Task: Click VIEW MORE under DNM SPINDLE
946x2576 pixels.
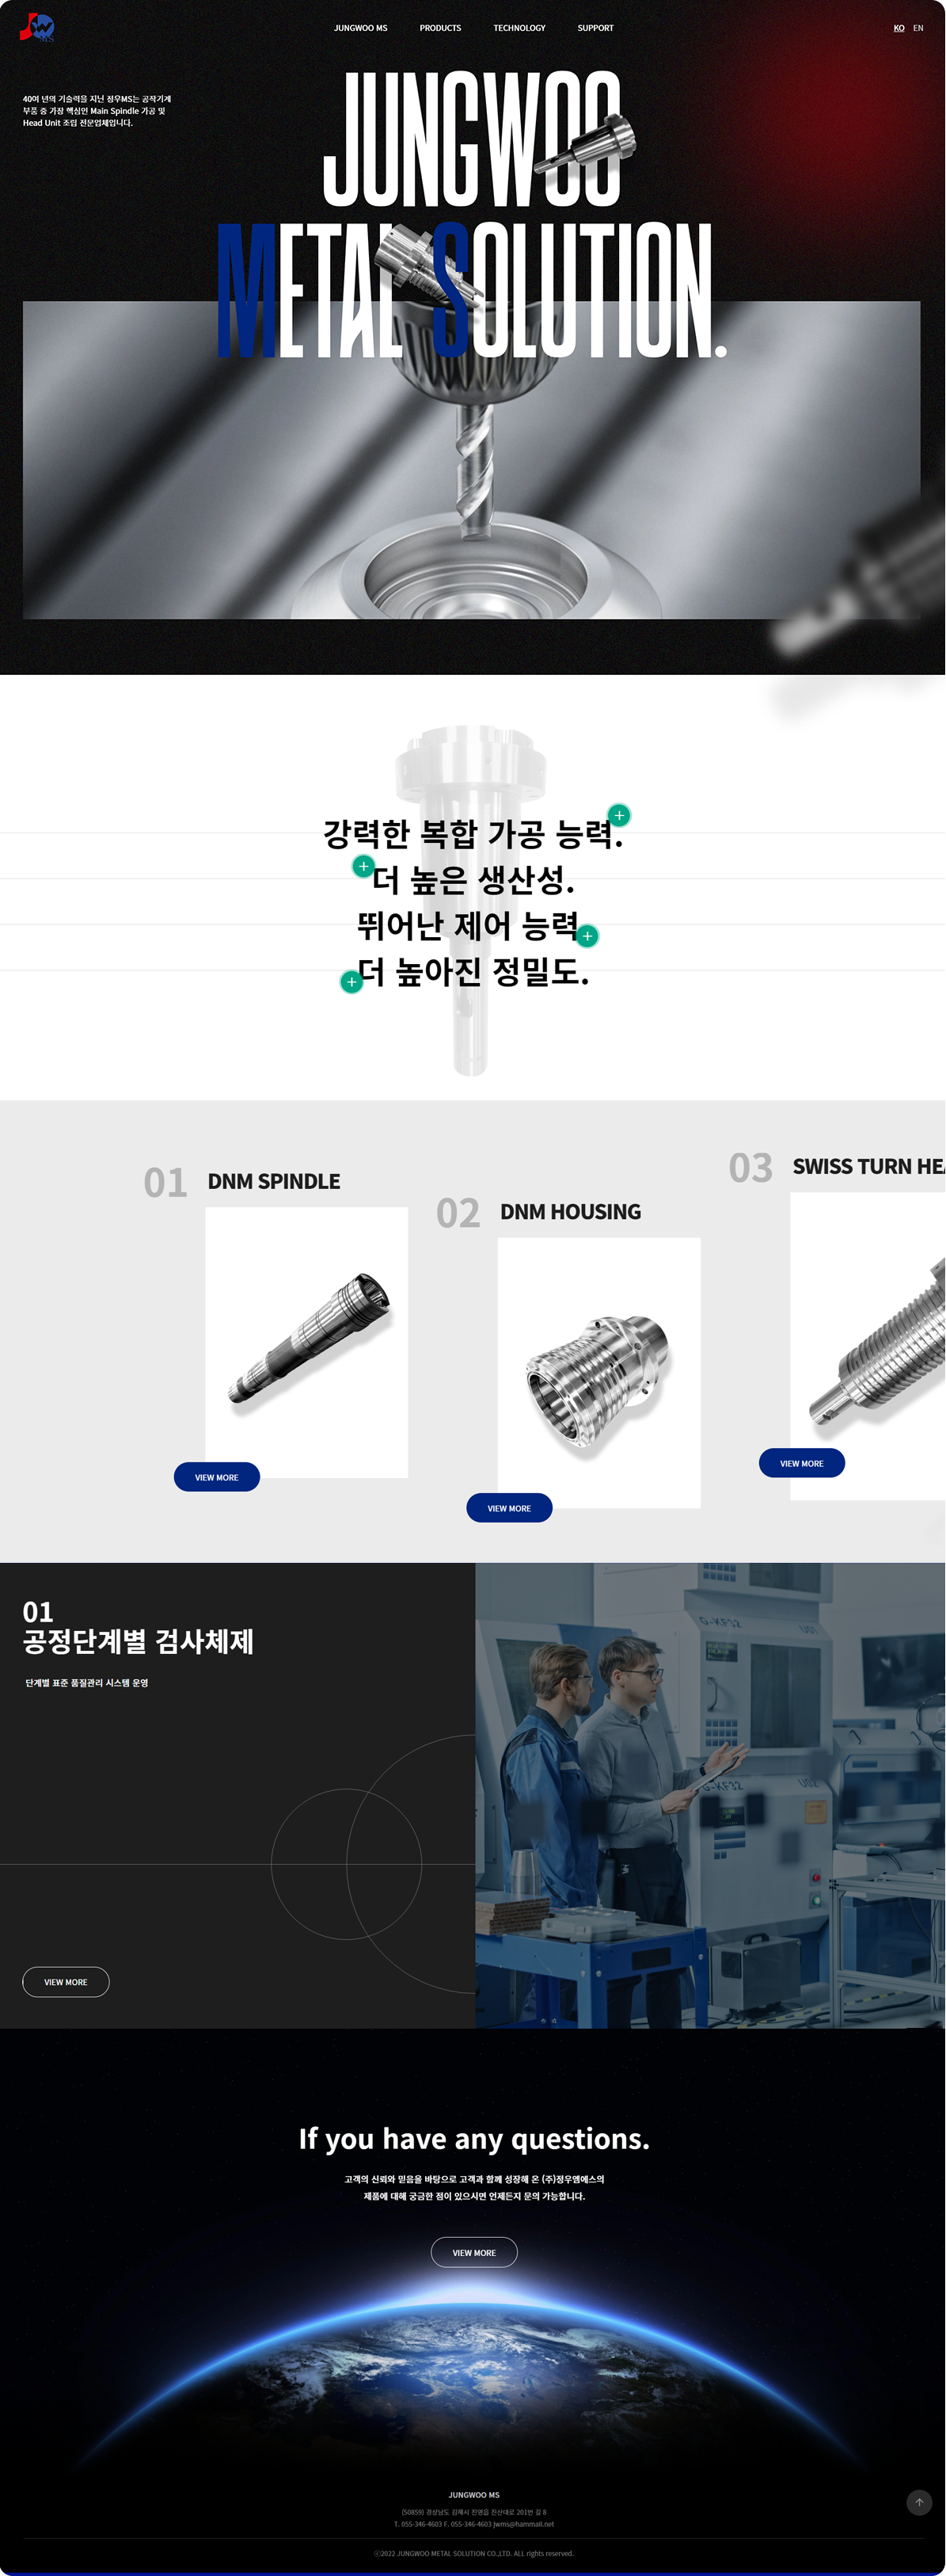Action: coord(217,1477)
